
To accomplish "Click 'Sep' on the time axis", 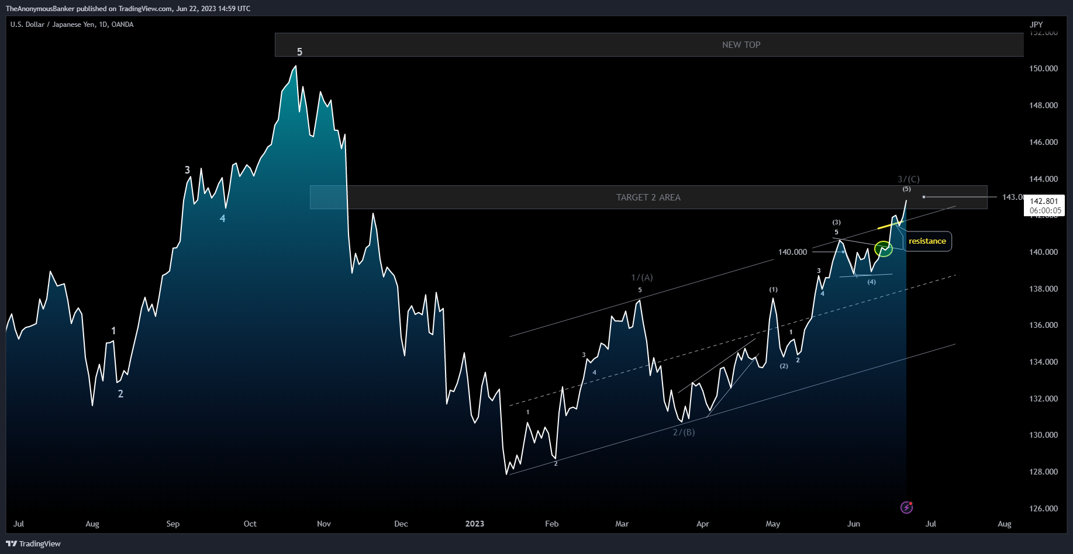I will (x=172, y=524).
